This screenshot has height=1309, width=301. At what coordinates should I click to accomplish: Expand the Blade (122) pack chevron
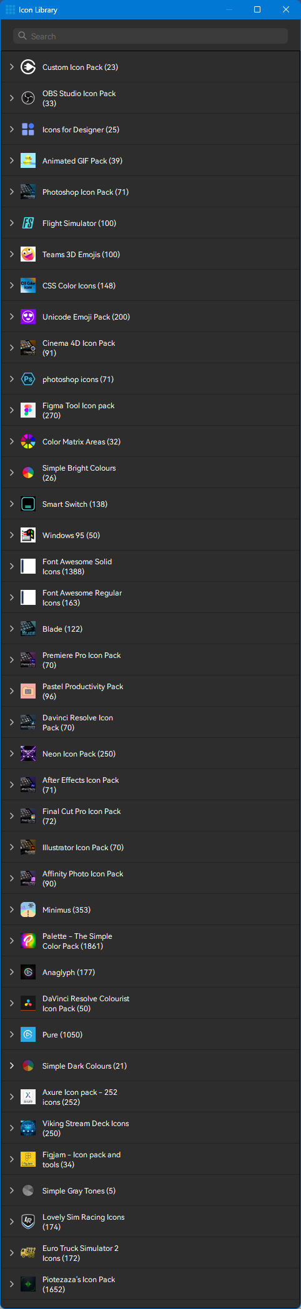coord(11,629)
